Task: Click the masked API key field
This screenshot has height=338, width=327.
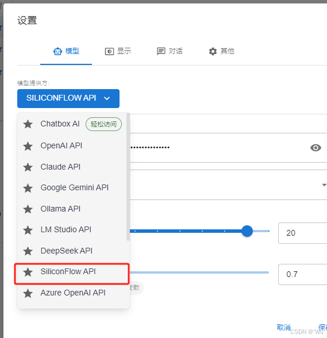Action: (x=218, y=148)
